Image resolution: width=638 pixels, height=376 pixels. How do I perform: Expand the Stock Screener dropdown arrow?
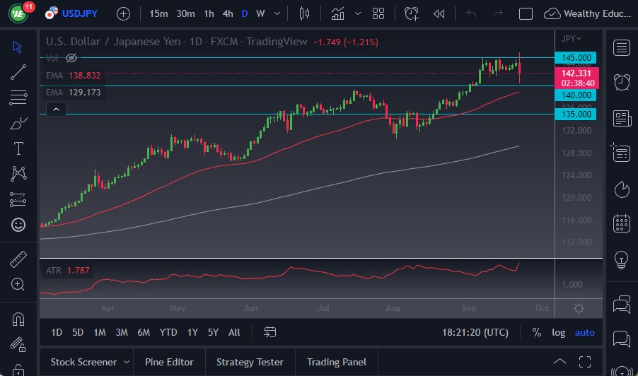[x=127, y=362]
